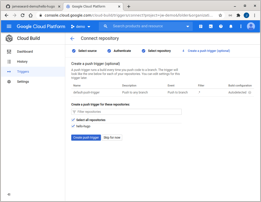Open History in the sidebar

(22, 62)
